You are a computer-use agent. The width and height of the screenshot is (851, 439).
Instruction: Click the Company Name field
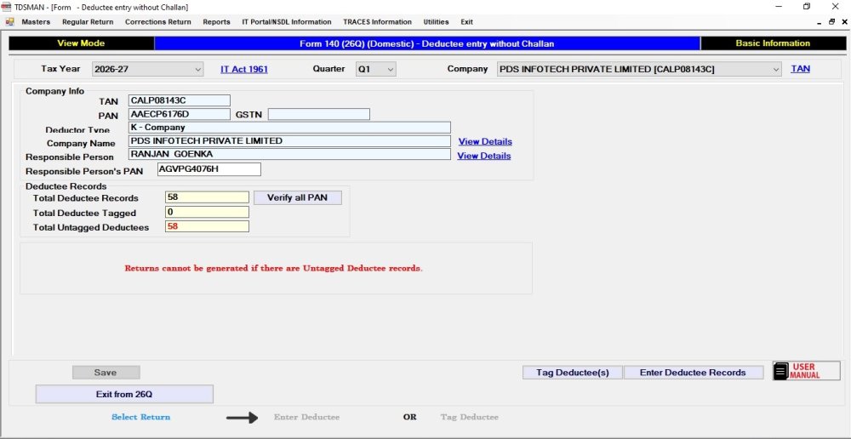coord(290,141)
